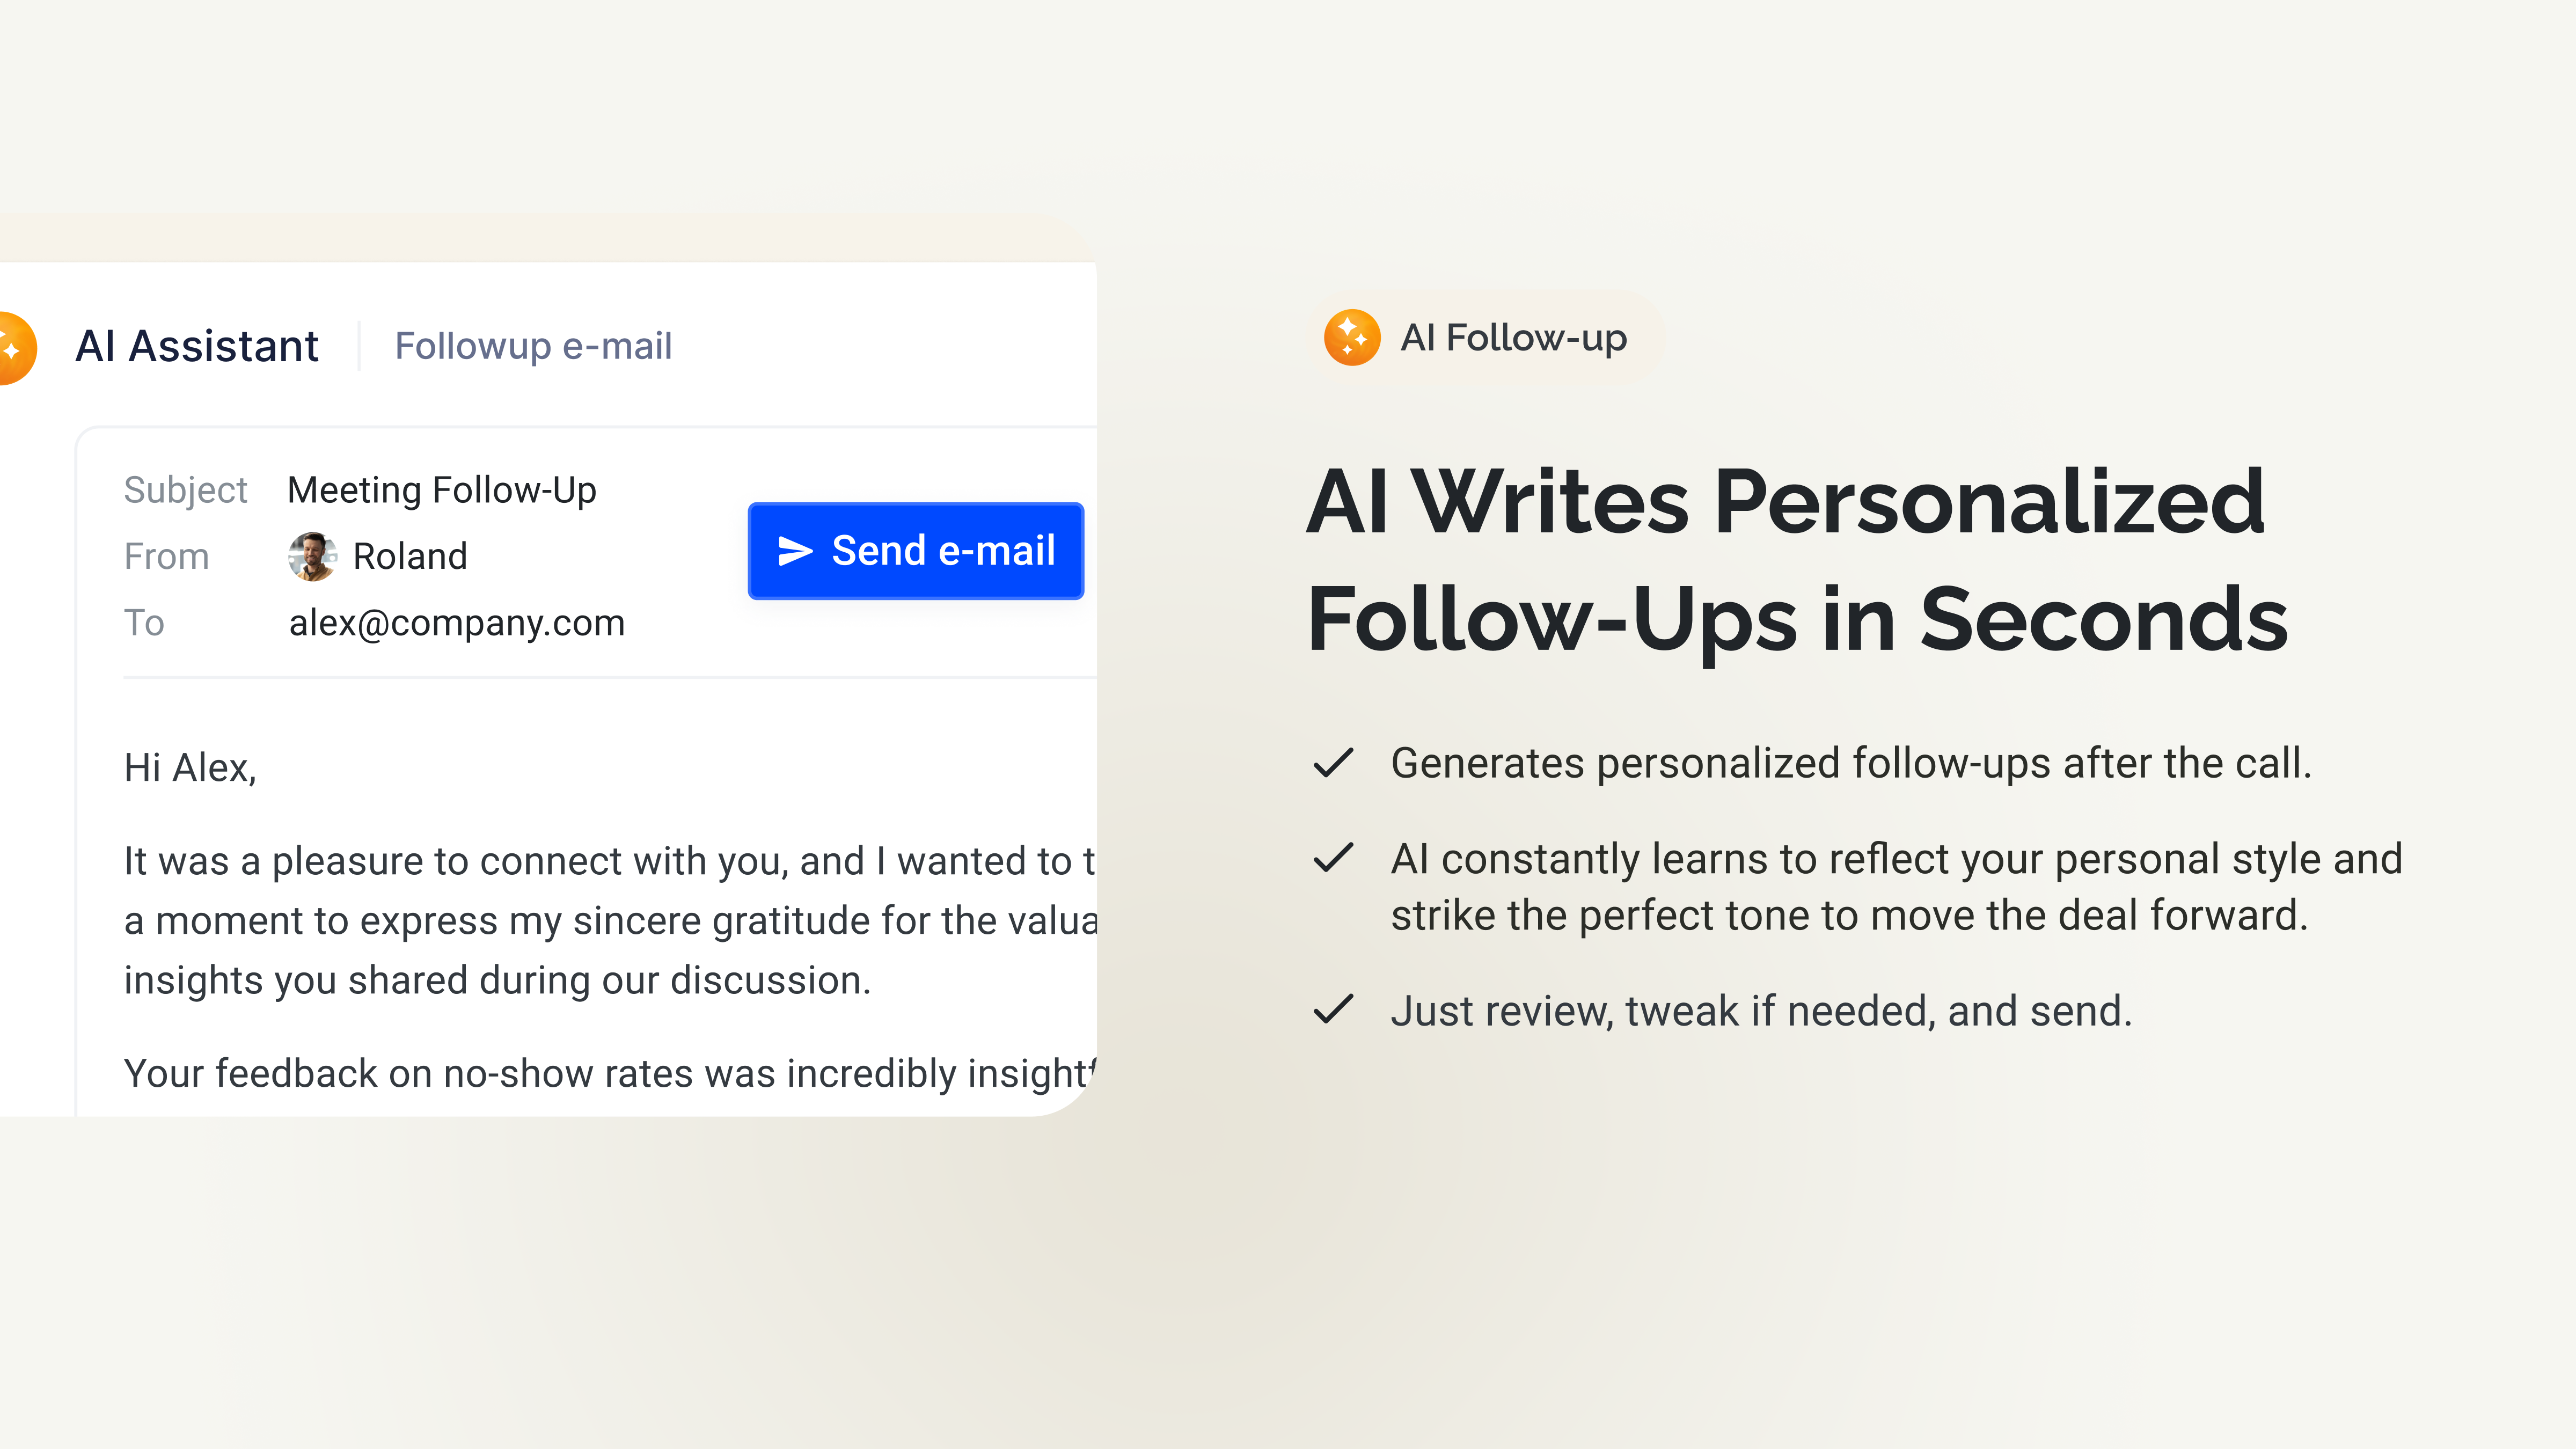This screenshot has height=1449, width=2576.
Task: Click the orange AI Follow-up badge icon
Action: [x=1352, y=338]
